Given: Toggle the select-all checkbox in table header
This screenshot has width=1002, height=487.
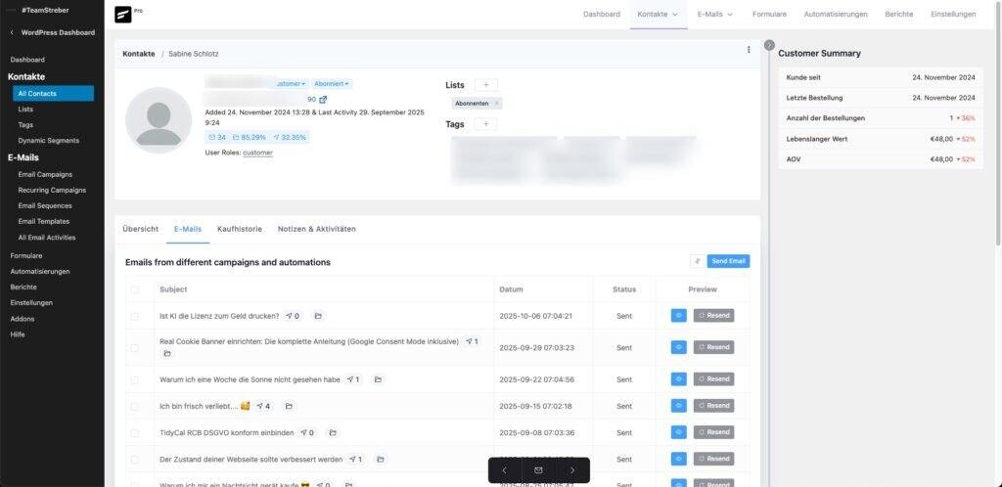Looking at the screenshot, I should click(134, 289).
